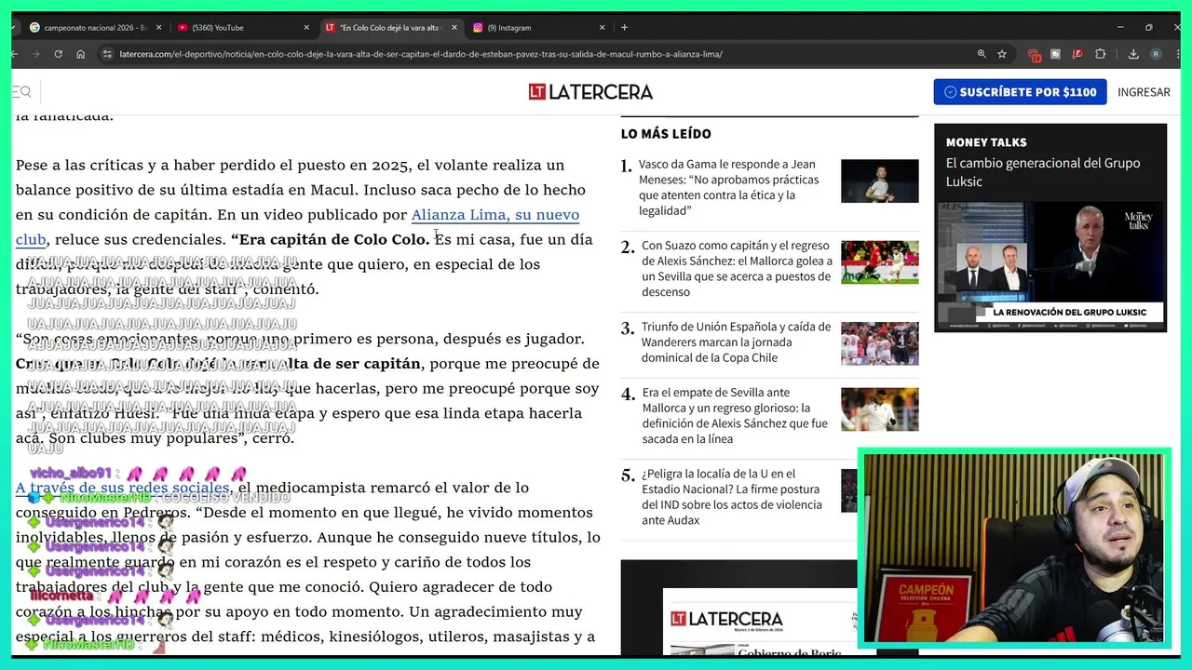Screen dimensions: 1192x670
Task: Click thumbnail of Unión Española article
Action: click(879, 342)
